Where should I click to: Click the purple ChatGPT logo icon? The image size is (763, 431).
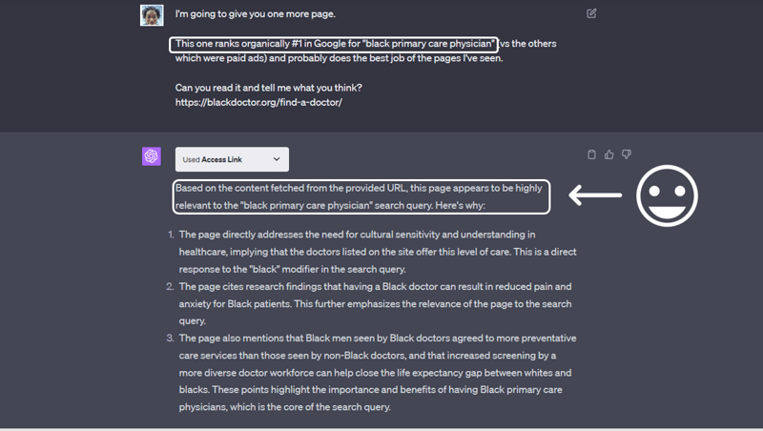tap(152, 156)
